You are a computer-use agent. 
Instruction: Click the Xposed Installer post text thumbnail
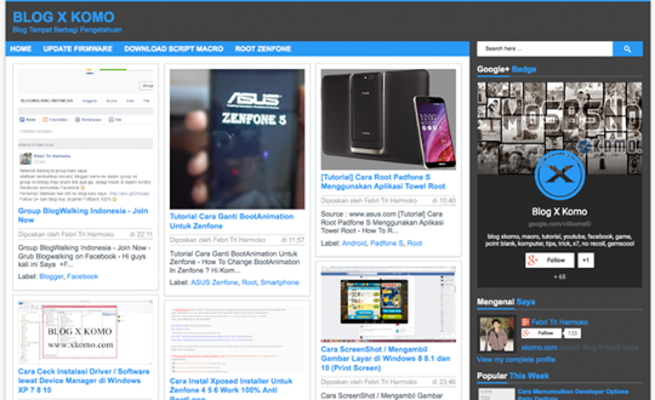tap(236, 340)
